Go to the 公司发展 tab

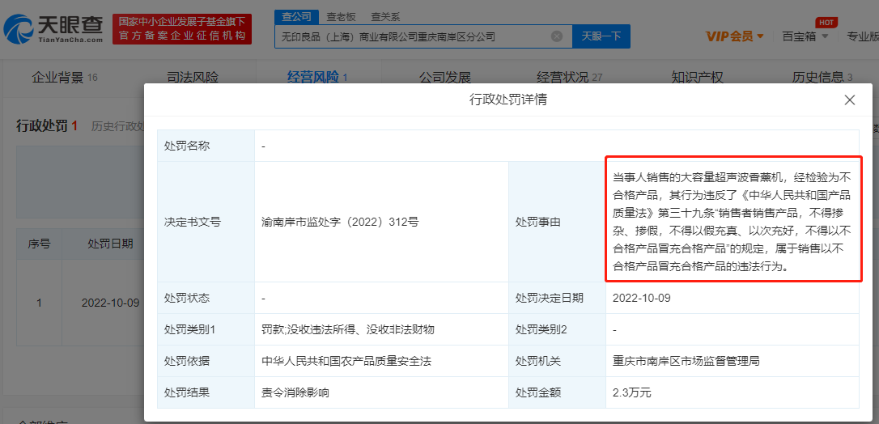444,78
